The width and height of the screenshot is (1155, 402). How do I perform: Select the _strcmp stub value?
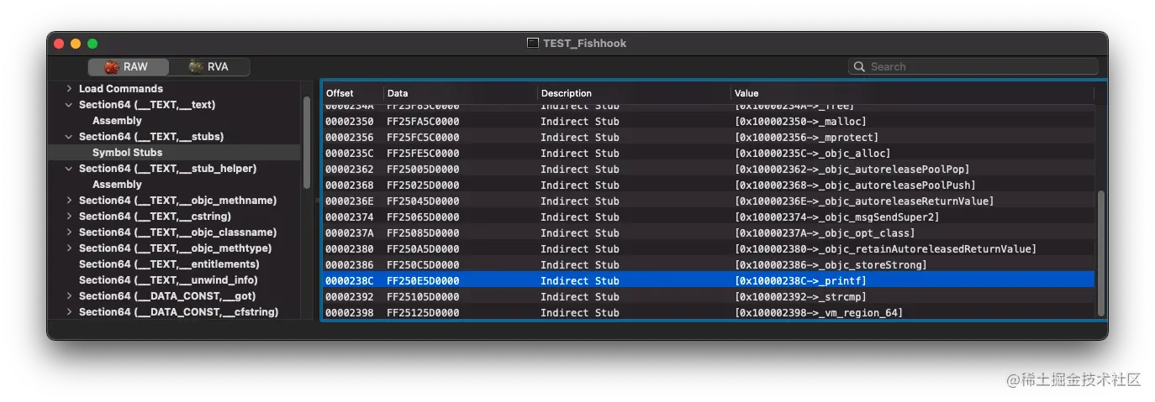800,297
